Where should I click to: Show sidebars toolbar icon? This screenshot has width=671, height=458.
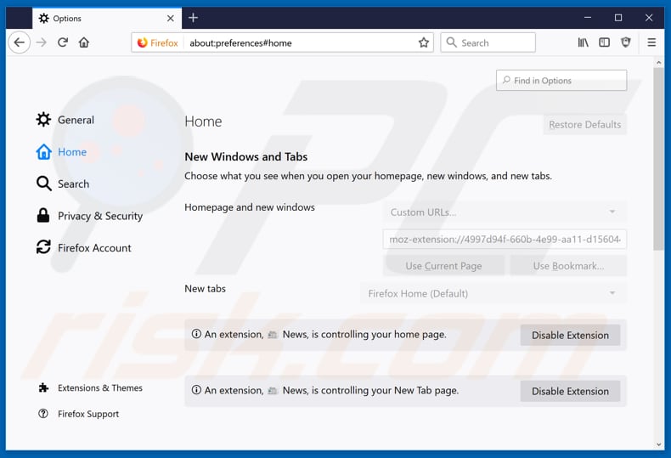[604, 42]
